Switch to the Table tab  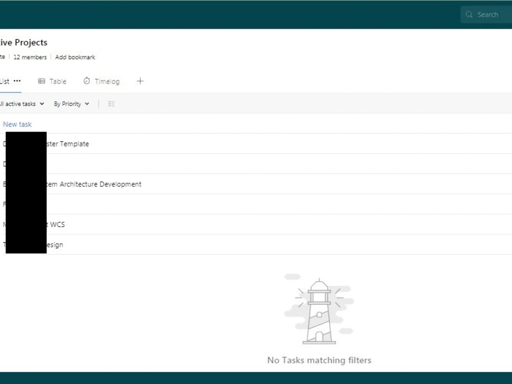click(x=52, y=81)
